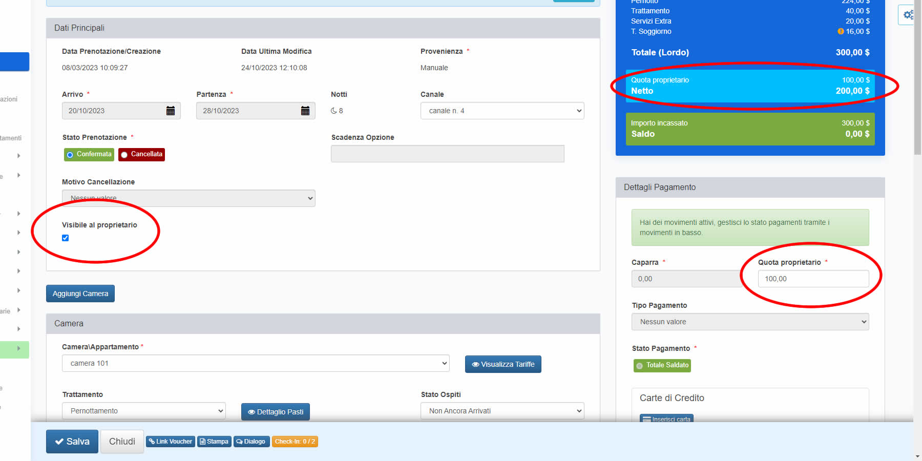Screen dimensions: 922x461
Task: Expand the Tipo Pagamento dropdown
Action: point(750,322)
